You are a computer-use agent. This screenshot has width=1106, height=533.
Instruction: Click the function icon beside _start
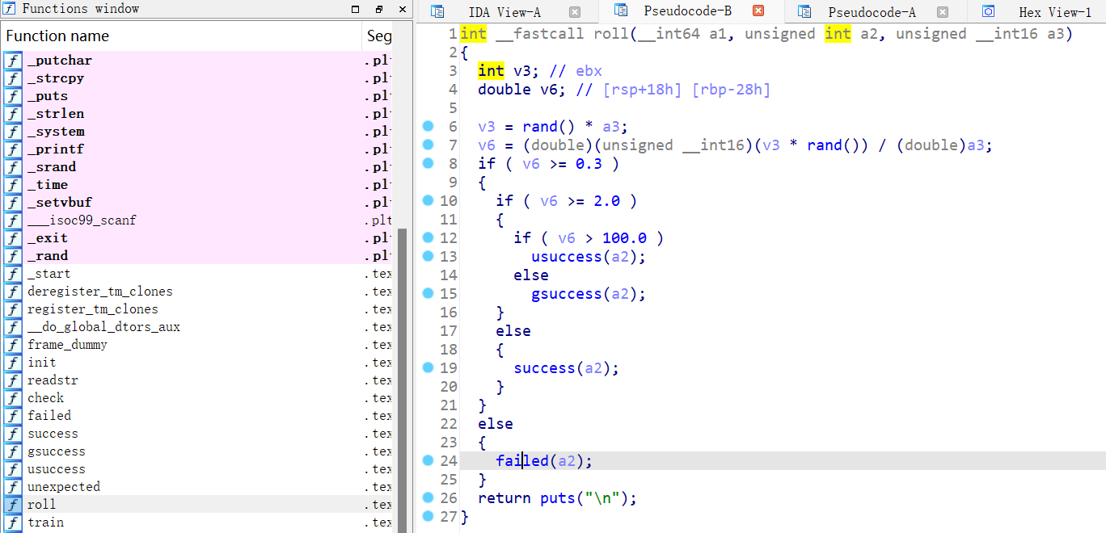pyautogui.click(x=13, y=274)
